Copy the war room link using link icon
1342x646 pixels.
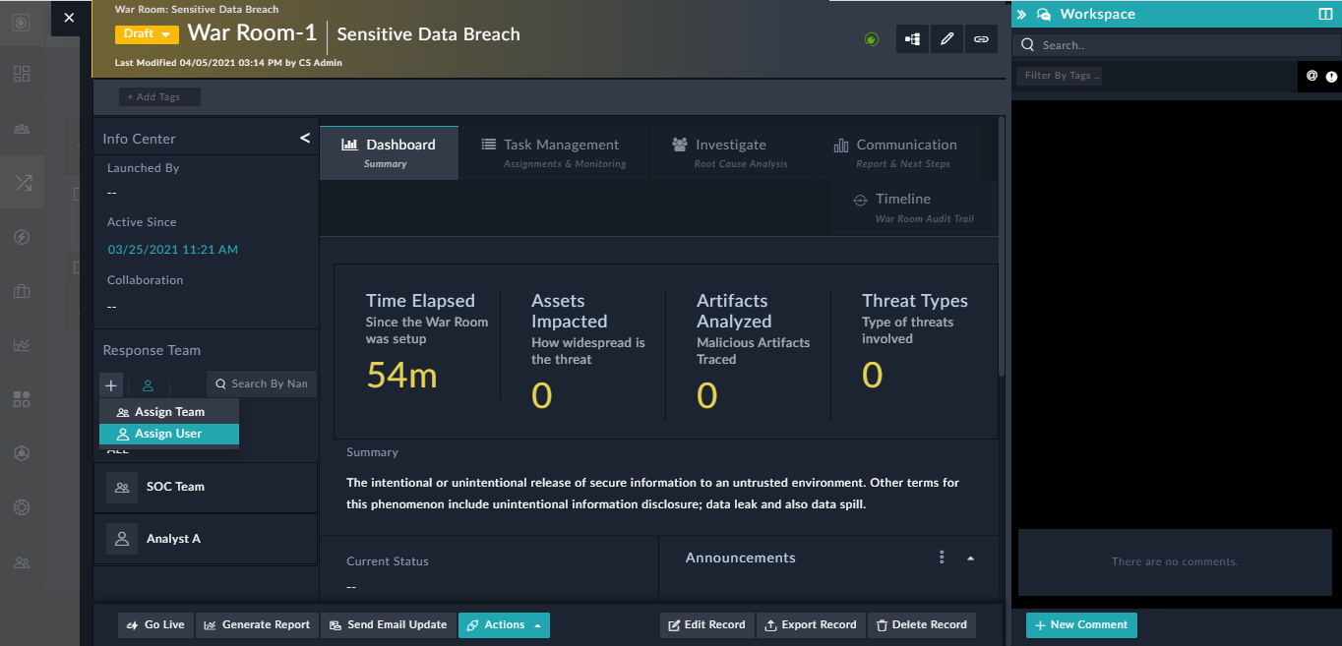pos(981,38)
